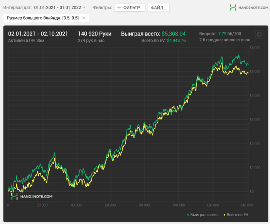The width and height of the screenshot is (270, 224).
Task: Click the EV total value $4,948.76
Action: click(x=176, y=41)
